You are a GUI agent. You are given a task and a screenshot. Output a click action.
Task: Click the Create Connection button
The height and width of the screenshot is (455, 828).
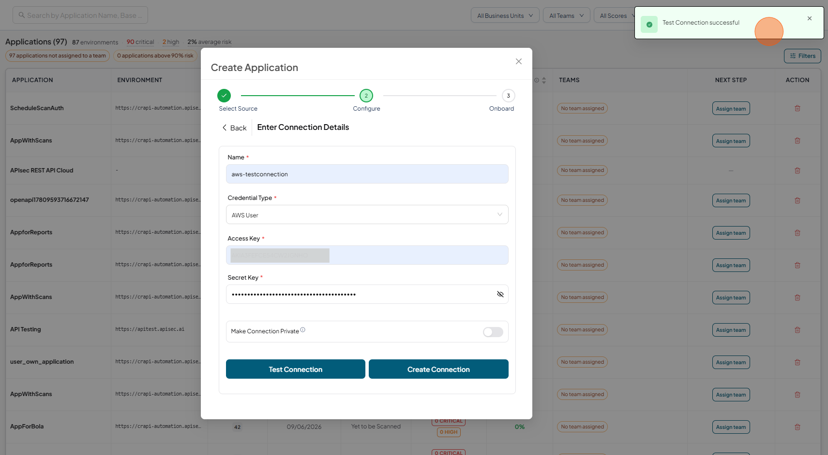coord(438,369)
